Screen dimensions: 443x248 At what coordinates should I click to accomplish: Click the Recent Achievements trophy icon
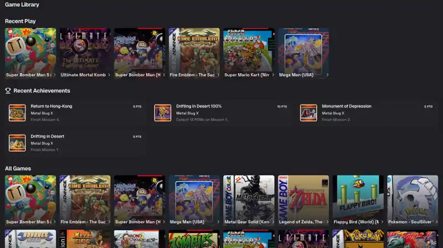pos(8,91)
